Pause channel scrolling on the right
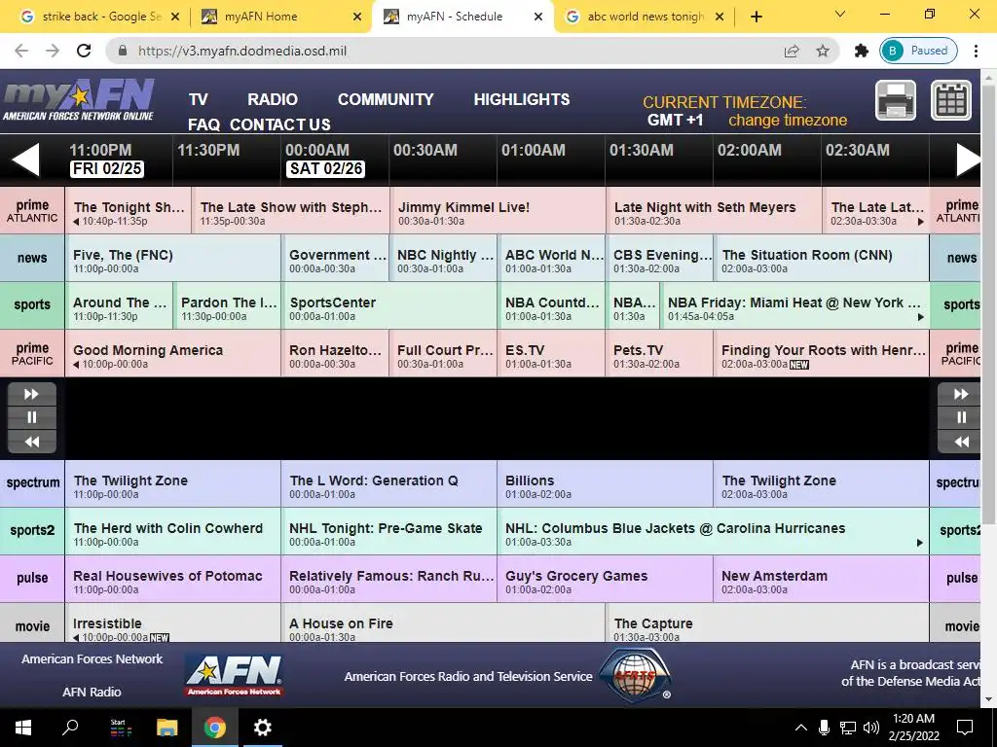Viewport: 997px width, 747px height. [x=961, y=418]
